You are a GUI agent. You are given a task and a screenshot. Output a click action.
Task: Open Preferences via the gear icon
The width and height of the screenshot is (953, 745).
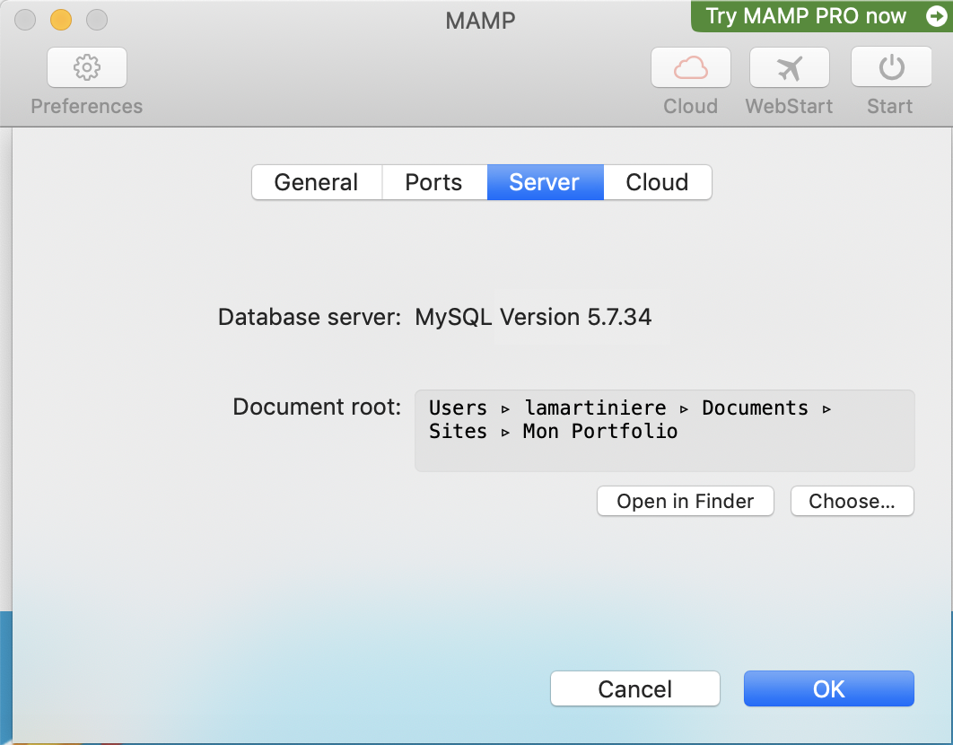[87, 68]
